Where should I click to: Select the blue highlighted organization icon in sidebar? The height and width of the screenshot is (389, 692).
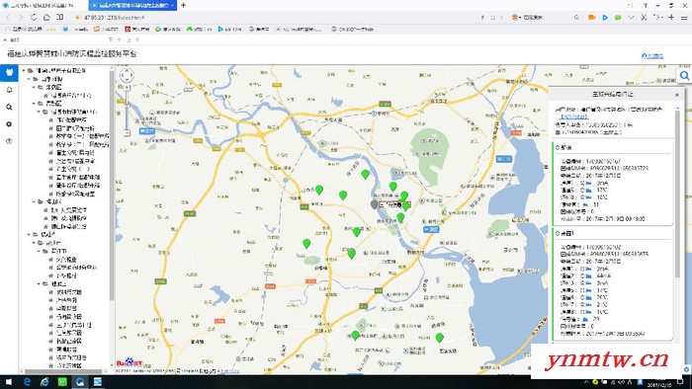pyautogui.click(x=9, y=73)
